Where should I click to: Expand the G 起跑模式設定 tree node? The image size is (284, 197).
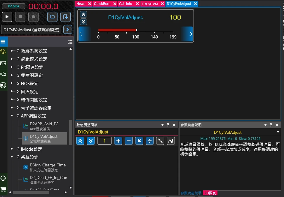(x=12, y=59)
